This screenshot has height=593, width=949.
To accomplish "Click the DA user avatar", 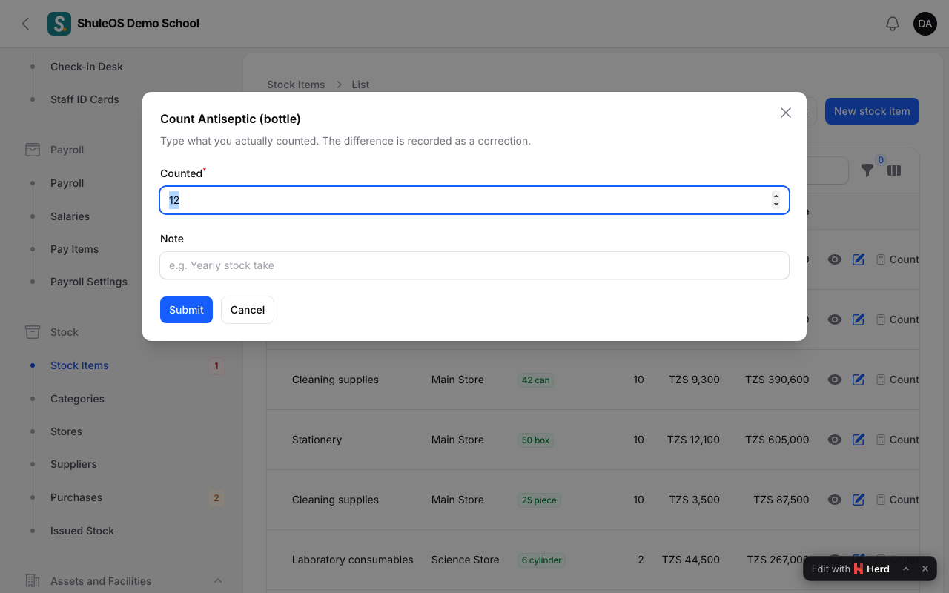I will pos(925,24).
